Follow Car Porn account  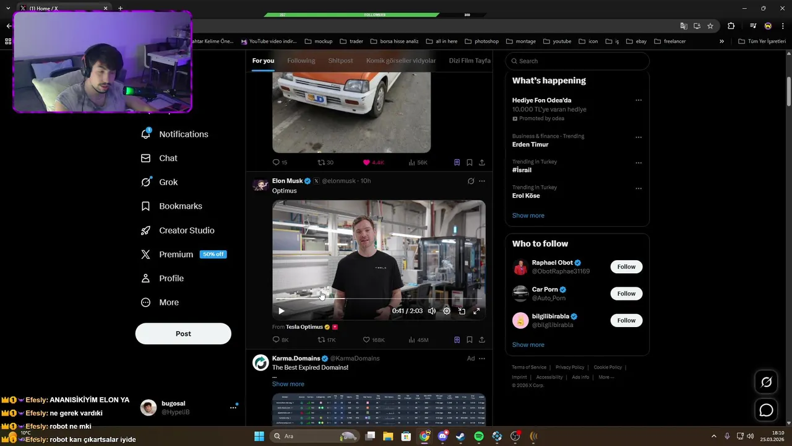(626, 294)
